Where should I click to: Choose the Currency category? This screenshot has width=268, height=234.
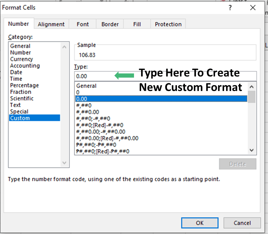pyautogui.click(x=35, y=59)
